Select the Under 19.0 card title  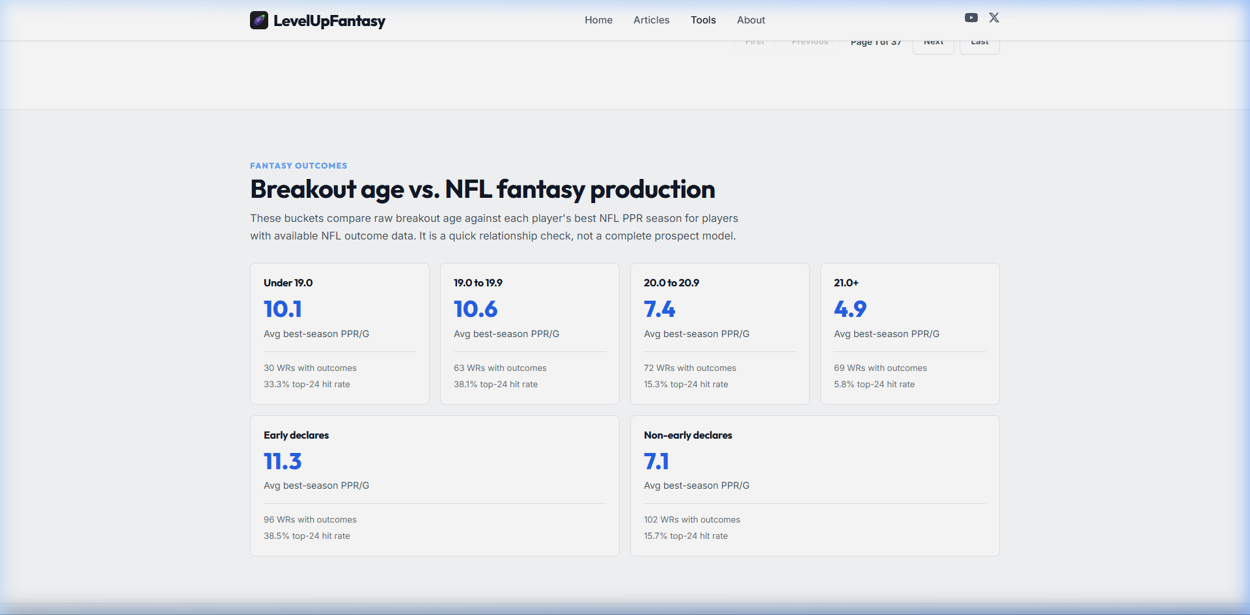tap(288, 283)
